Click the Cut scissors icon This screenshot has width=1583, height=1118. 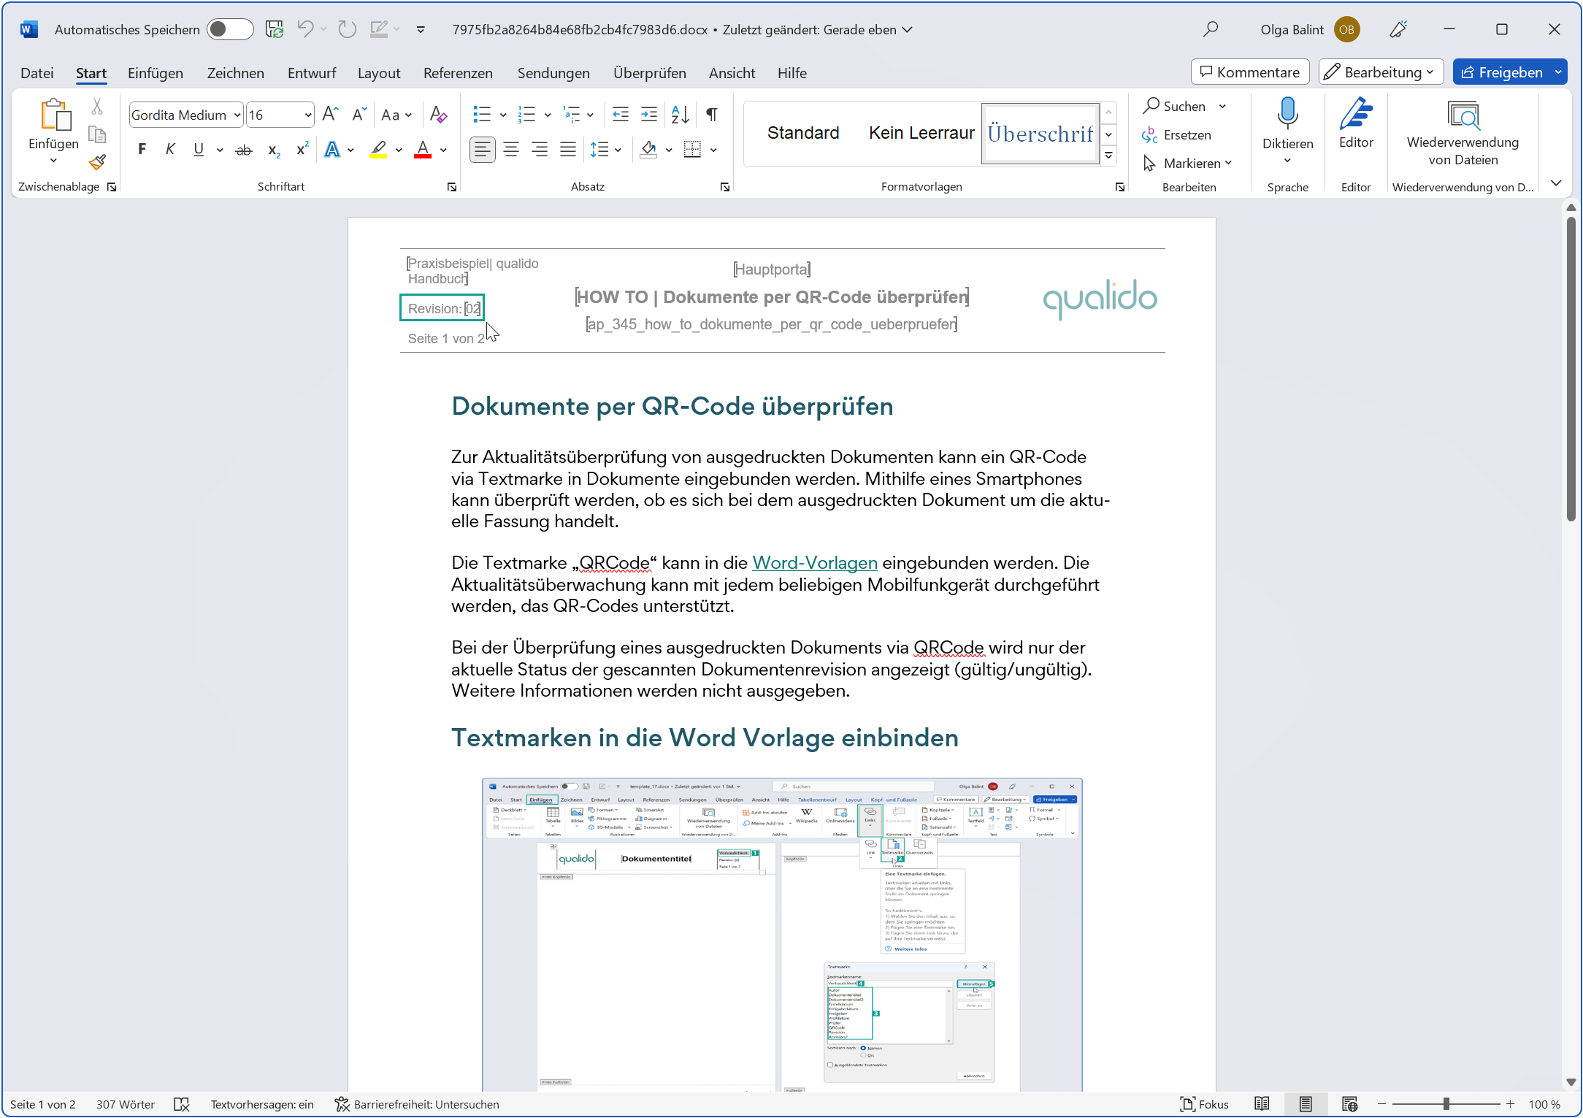tap(97, 107)
